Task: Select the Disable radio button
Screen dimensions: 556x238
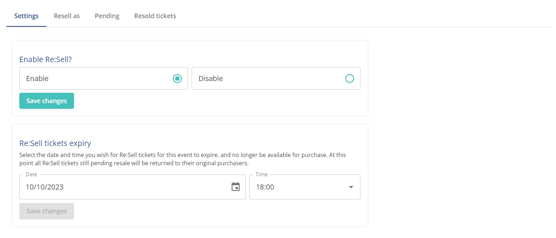Action: tap(350, 79)
